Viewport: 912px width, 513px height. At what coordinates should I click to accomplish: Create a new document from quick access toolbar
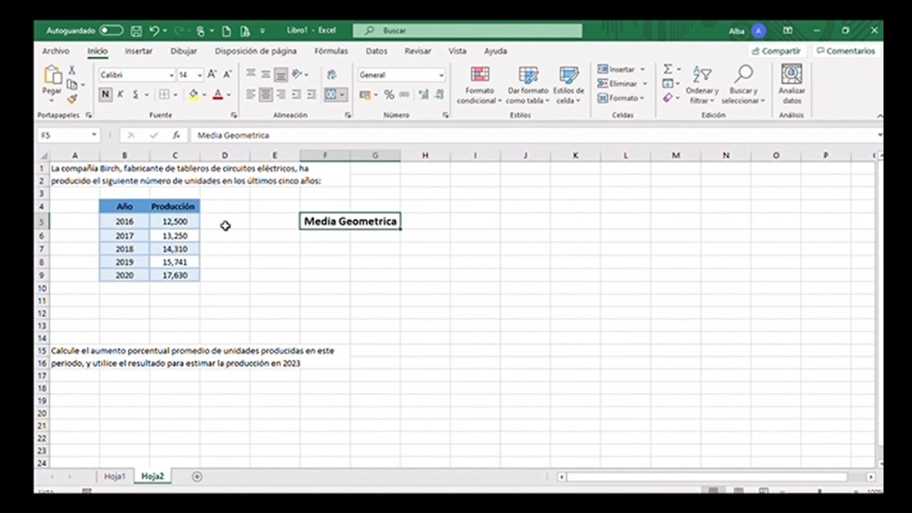(227, 31)
